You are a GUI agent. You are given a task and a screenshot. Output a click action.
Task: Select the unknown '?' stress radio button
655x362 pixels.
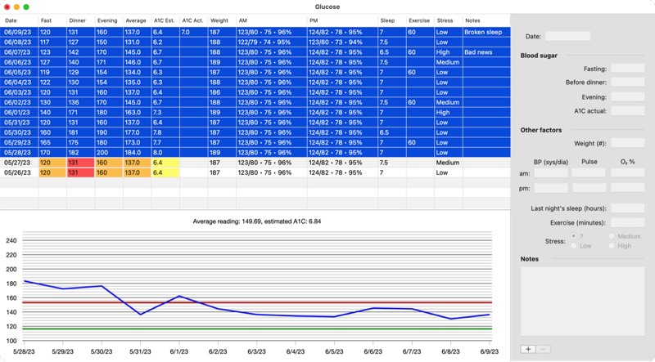click(x=572, y=236)
